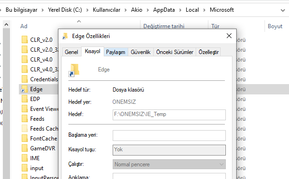Click Bu bilgisayar in the address bar
Viewport: 289px width, 179px height.
[21, 10]
